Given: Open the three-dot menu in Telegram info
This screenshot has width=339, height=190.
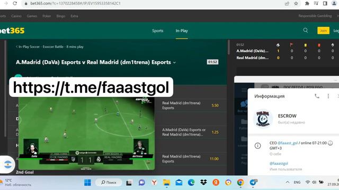Looking at the screenshot, I should click(x=328, y=96).
